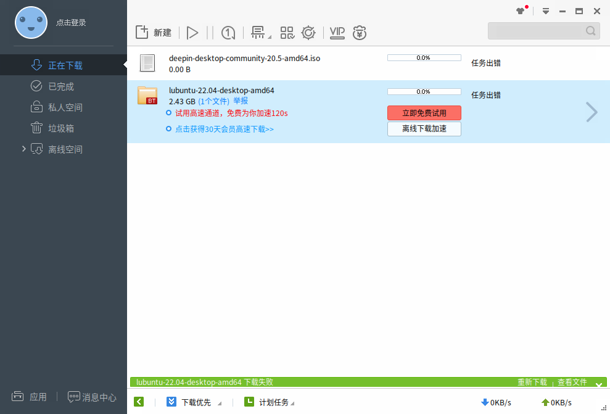Click the 重新下载 retry link

(531, 382)
